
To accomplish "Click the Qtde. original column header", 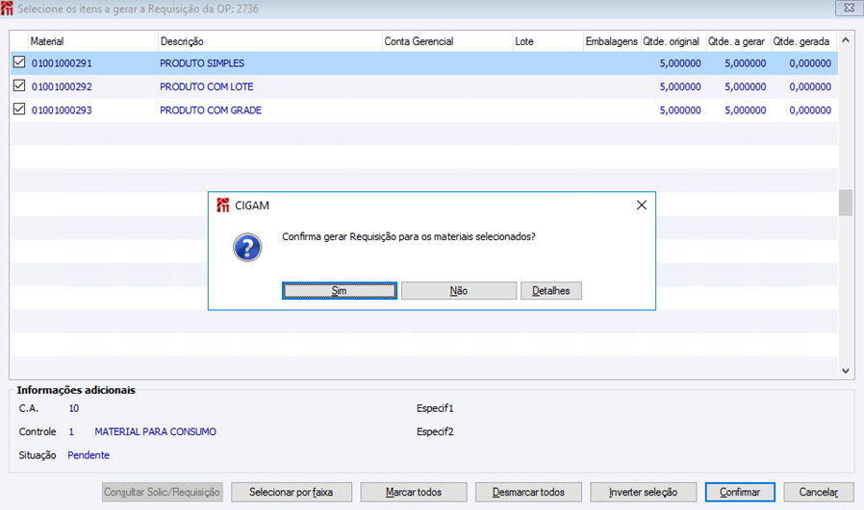I will tap(673, 41).
